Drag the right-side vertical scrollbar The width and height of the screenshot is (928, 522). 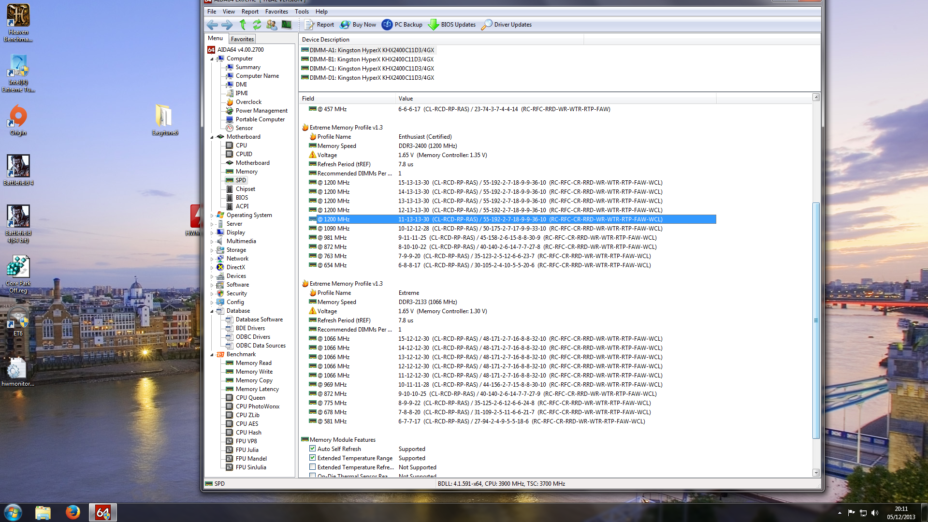816,284
